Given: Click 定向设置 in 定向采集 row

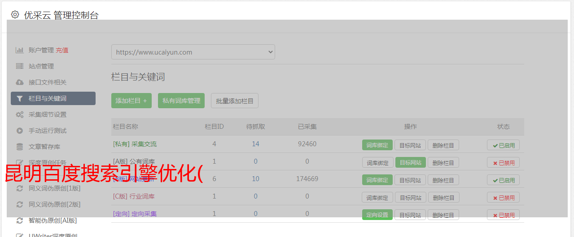Looking at the screenshot, I should coord(377,215).
